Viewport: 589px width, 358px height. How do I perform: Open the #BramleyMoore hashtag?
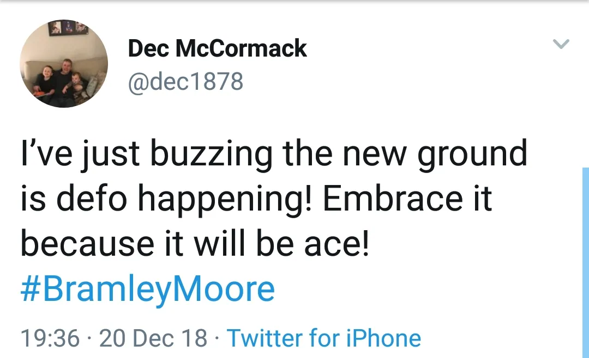pos(147,289)
